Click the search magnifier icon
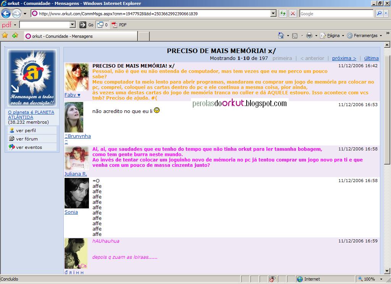Image resolution: width=391 pixels, height=284 pixels. pos(379,13)
